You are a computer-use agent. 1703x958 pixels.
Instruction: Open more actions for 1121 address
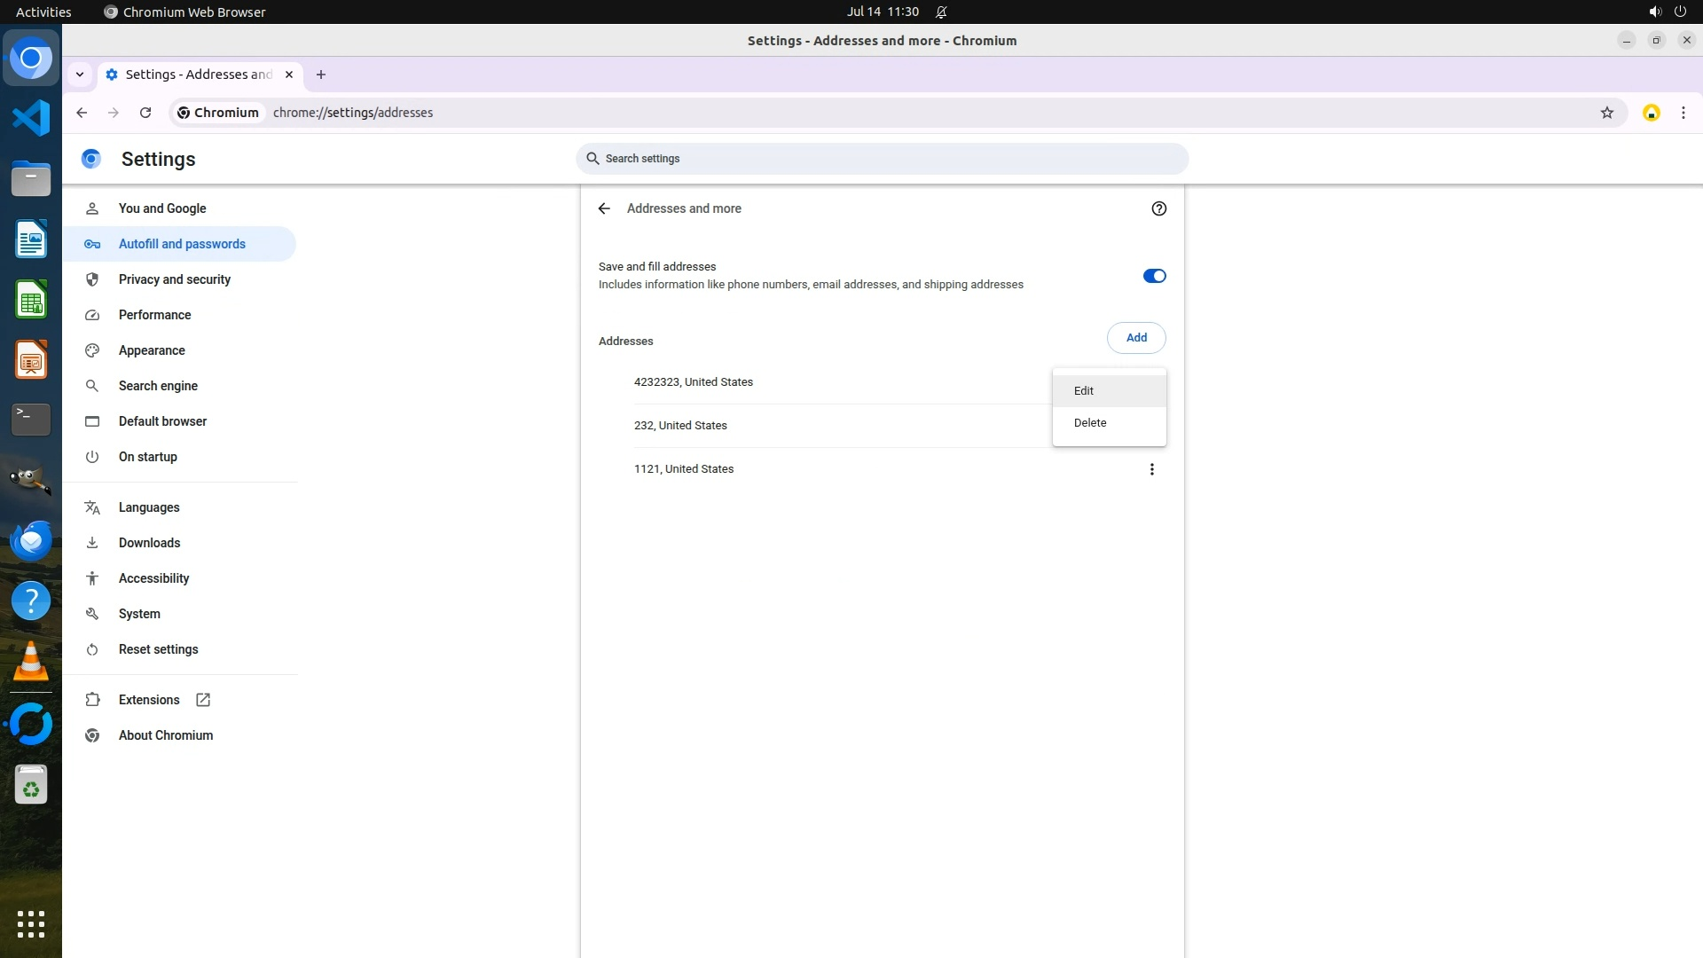pyautogui.click(x=1151, y=469)
